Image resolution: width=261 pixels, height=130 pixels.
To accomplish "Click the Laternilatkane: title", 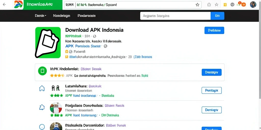I will point(76,86).
